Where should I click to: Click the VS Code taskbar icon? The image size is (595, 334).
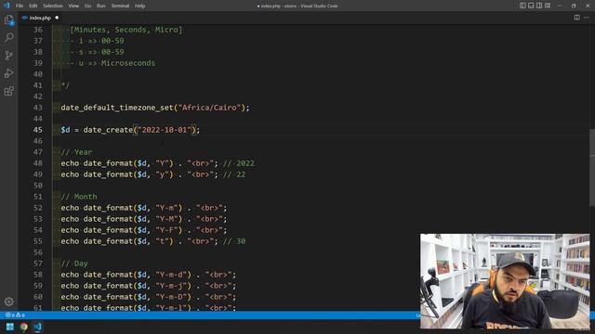tap(37, 327)
